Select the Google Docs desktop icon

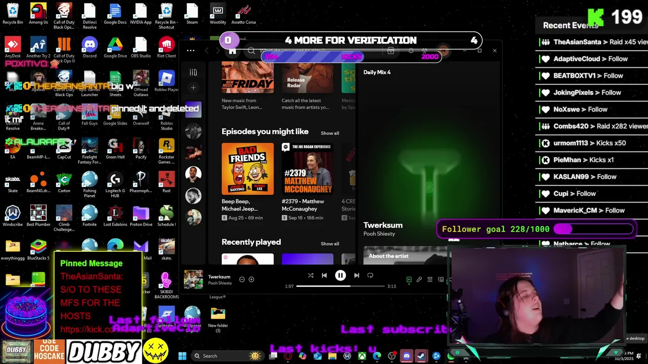point(115,14)
